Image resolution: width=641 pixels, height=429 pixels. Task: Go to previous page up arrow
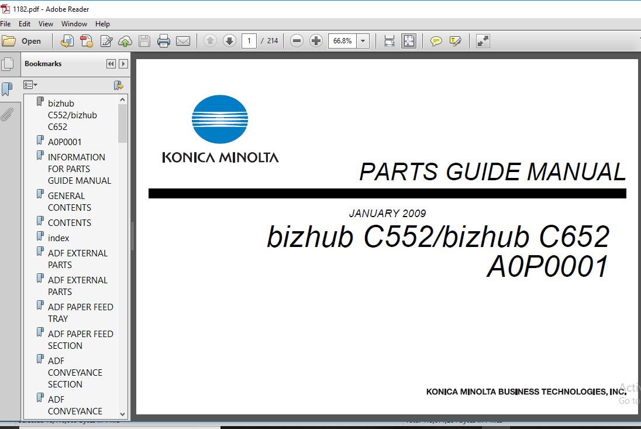[210, 40]
